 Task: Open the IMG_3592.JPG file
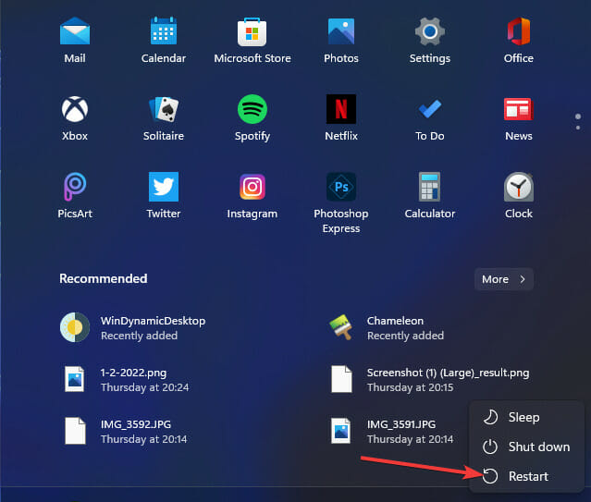(x=124, y=431)
